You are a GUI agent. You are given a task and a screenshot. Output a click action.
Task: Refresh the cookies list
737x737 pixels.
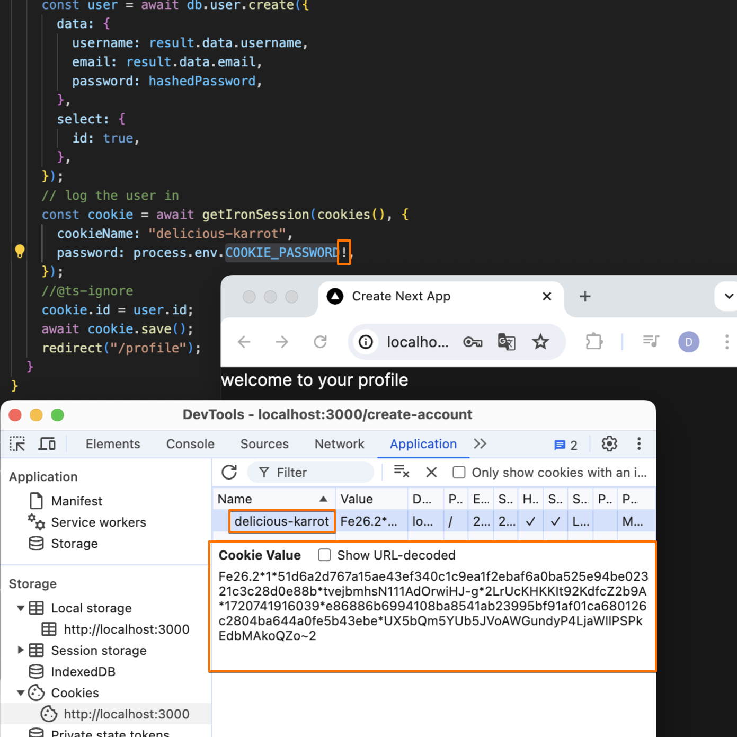click(229, 472)
